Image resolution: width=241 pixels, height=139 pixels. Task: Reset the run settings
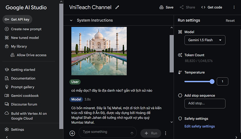pyautogui.click(x=230, y=21)
